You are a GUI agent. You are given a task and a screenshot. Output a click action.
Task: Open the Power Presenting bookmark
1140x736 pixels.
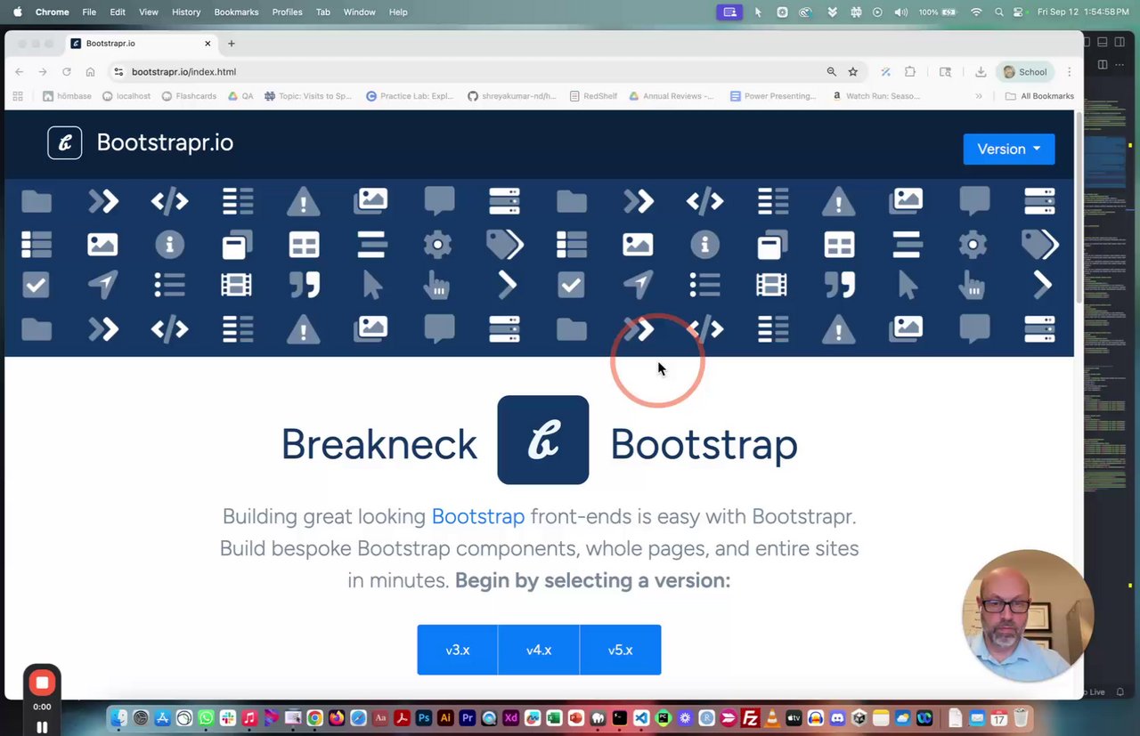point(772,96)
